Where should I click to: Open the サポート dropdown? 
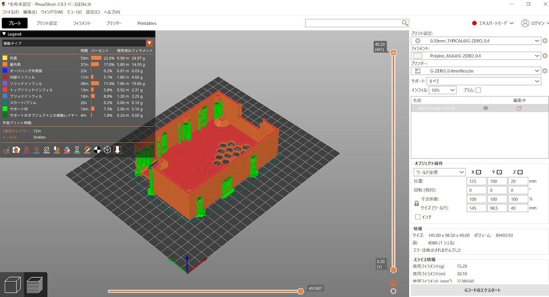pos(484,81)
